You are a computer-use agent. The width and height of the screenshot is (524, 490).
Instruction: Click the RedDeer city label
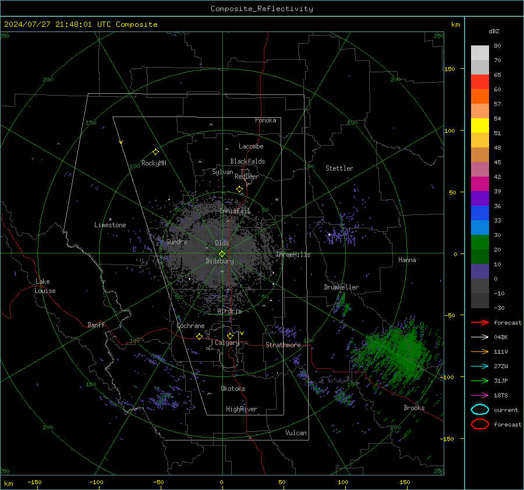click(247, 177)
